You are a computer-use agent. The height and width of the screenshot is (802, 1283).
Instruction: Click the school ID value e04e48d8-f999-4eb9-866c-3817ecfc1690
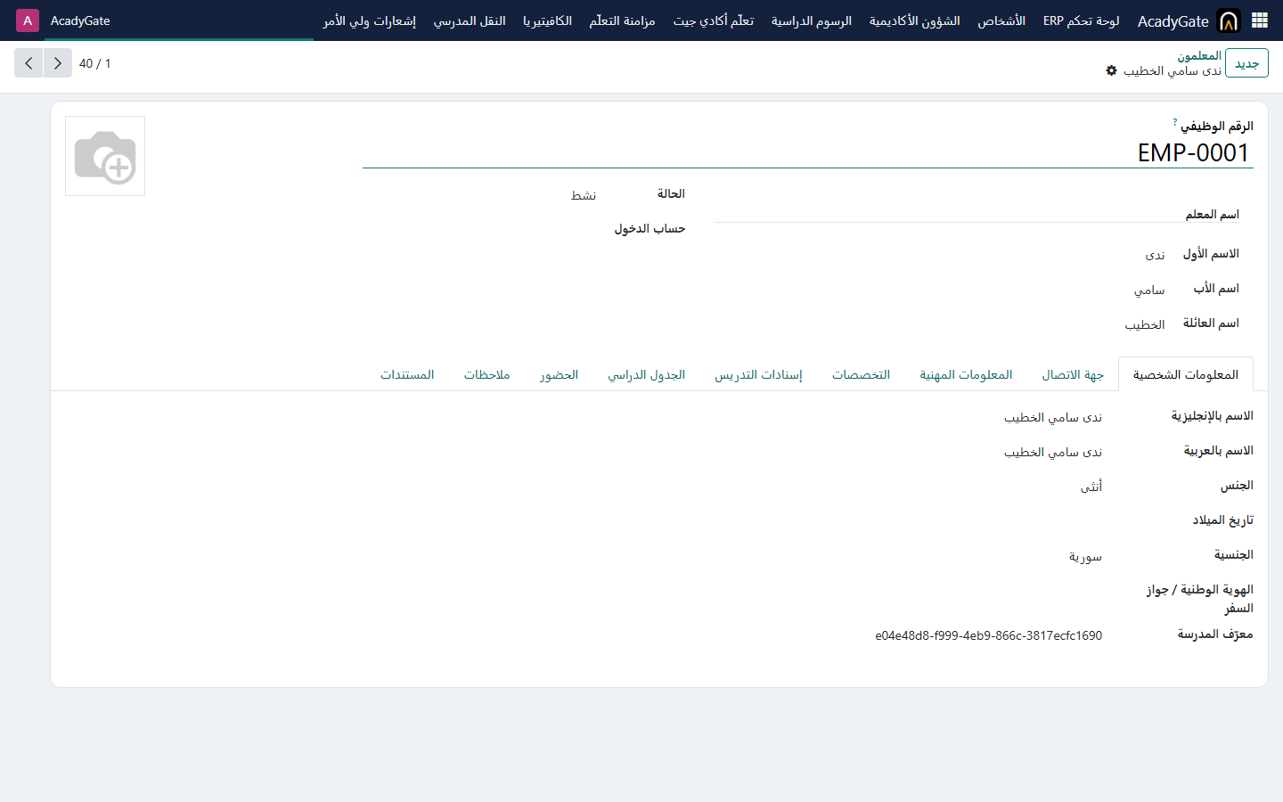pos(989,635)
